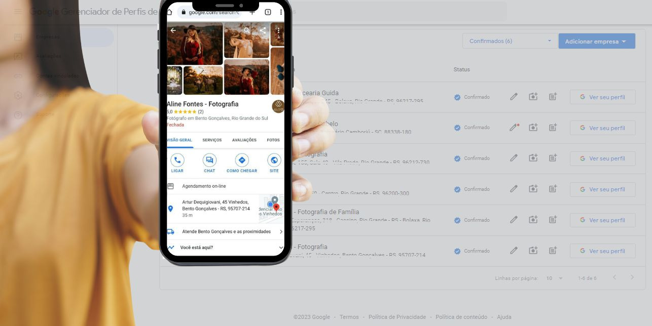Image resolution: width=652 pixels, height=326 pixels.
Task: Open the rows-per-page dropdown showing 10
Action: point(555,278)
